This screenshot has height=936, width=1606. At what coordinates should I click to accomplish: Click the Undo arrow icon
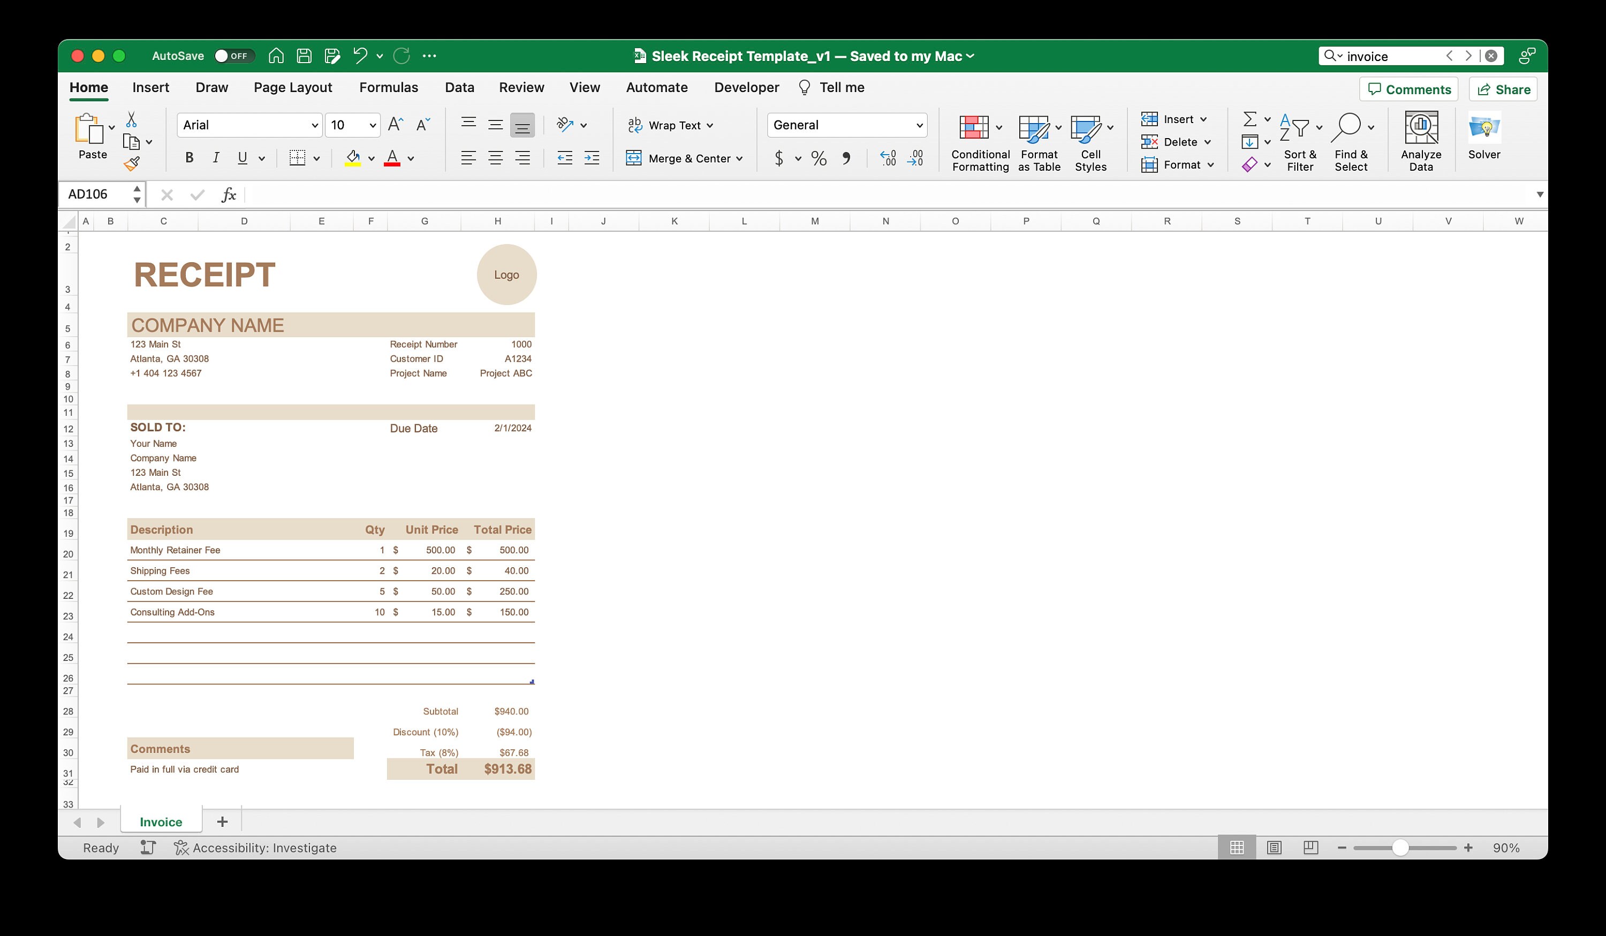(360, 56)
